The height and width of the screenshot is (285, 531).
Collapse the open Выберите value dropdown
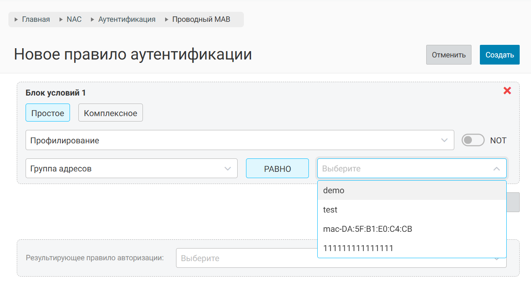tap(496, 168)
